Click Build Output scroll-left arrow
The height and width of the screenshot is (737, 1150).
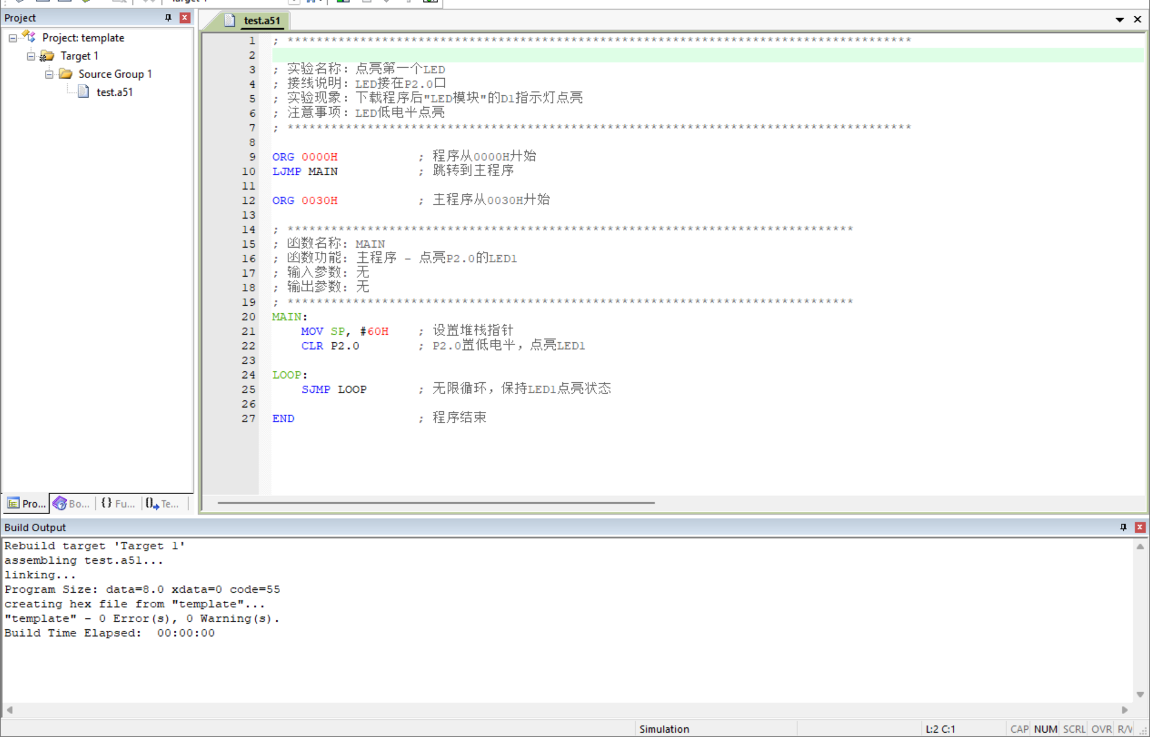pyautogui.click(x=10, y=710)
